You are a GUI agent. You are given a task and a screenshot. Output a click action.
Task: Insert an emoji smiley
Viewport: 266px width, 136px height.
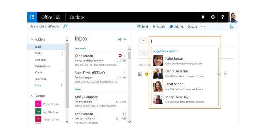point(147,74)
